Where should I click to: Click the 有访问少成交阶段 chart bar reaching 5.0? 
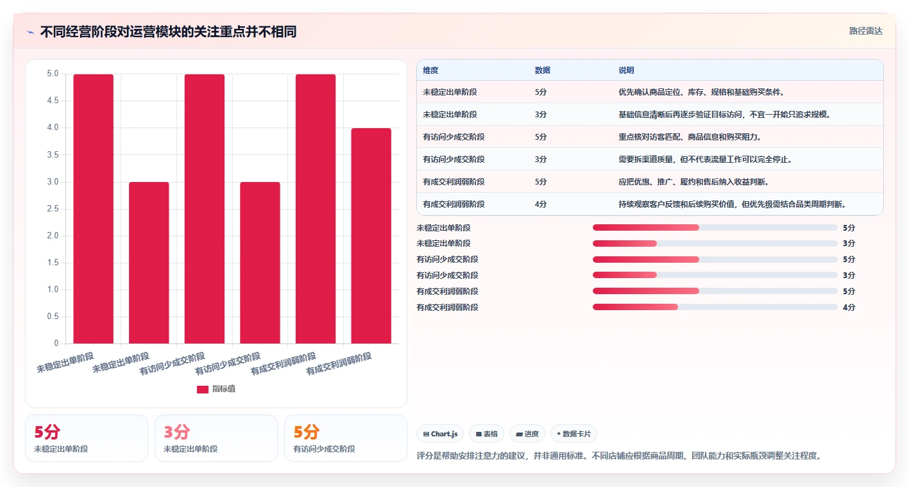click(x=205, y=209)
